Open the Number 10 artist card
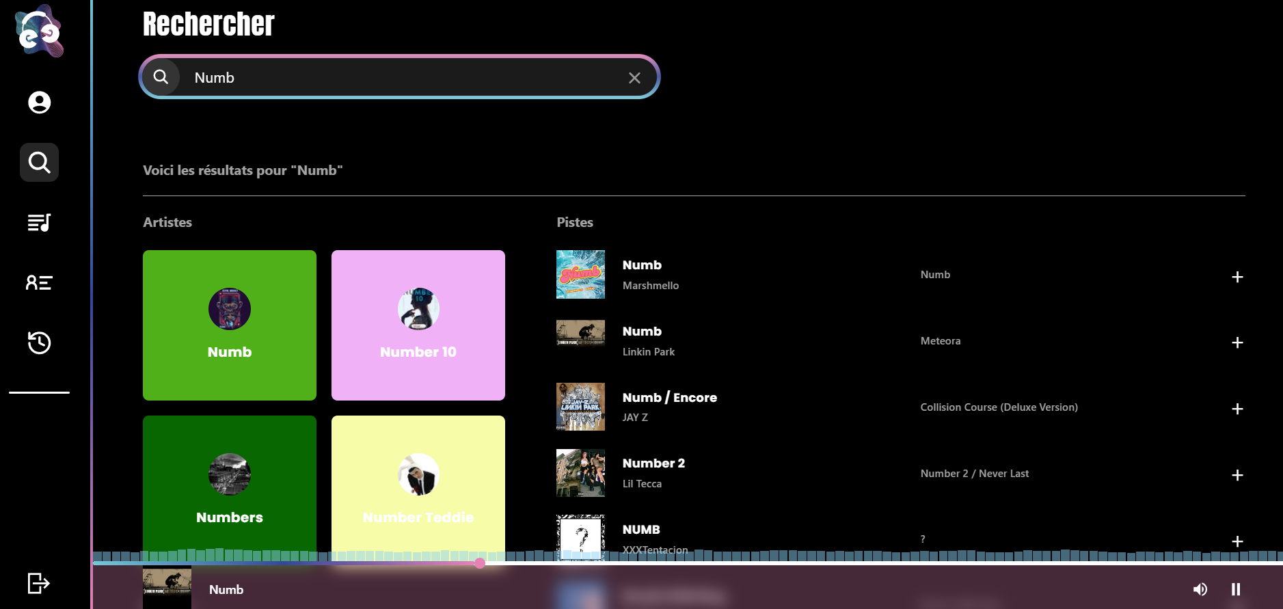The height and width of the screenshot is (609, 1283). coord(418,325)
